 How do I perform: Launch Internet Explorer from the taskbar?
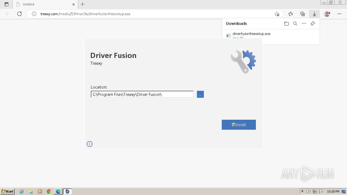click(x=22, y=191)
